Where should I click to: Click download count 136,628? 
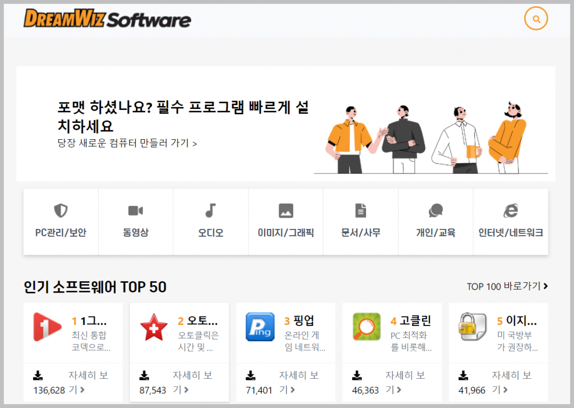(x=49, y=391)
